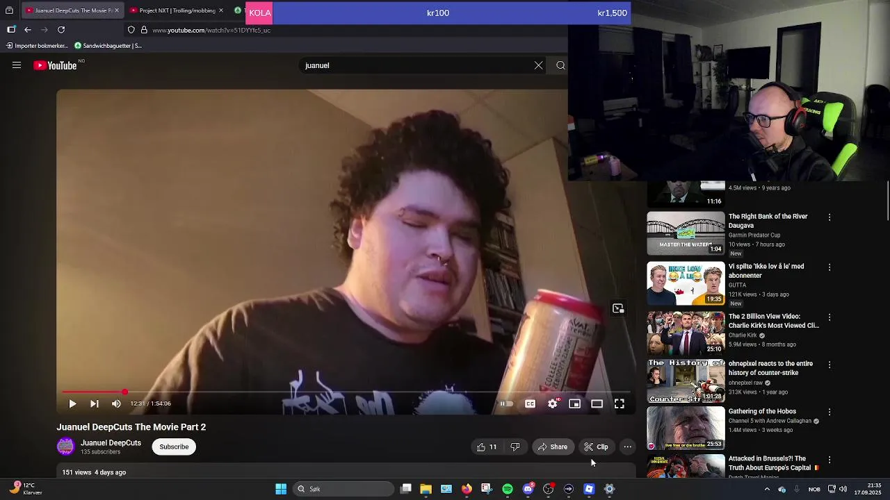Screen dimensions: 890x500
Task: Close the Project NXT browser tab
Action: [221, 10]
